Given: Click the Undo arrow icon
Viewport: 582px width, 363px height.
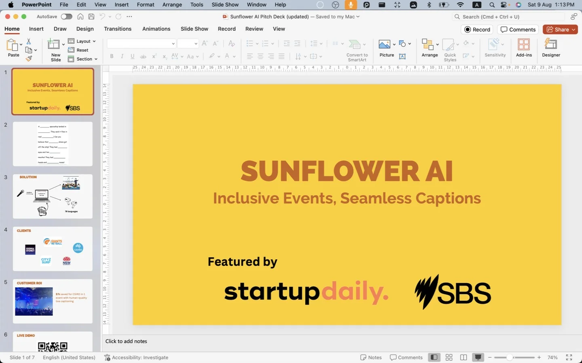Looking at the screenshot, I should [103, 17].
